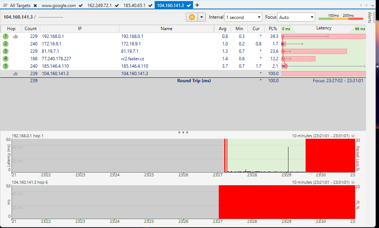Click the checkmark on the www.google.com tab
This screenshot has width=379, height=228.
coord(81,6)
